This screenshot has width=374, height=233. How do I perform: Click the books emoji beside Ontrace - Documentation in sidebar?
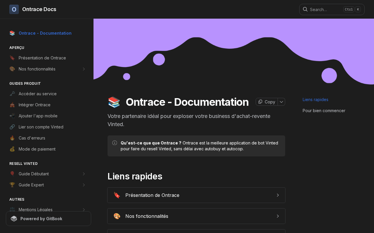(12, 33)
